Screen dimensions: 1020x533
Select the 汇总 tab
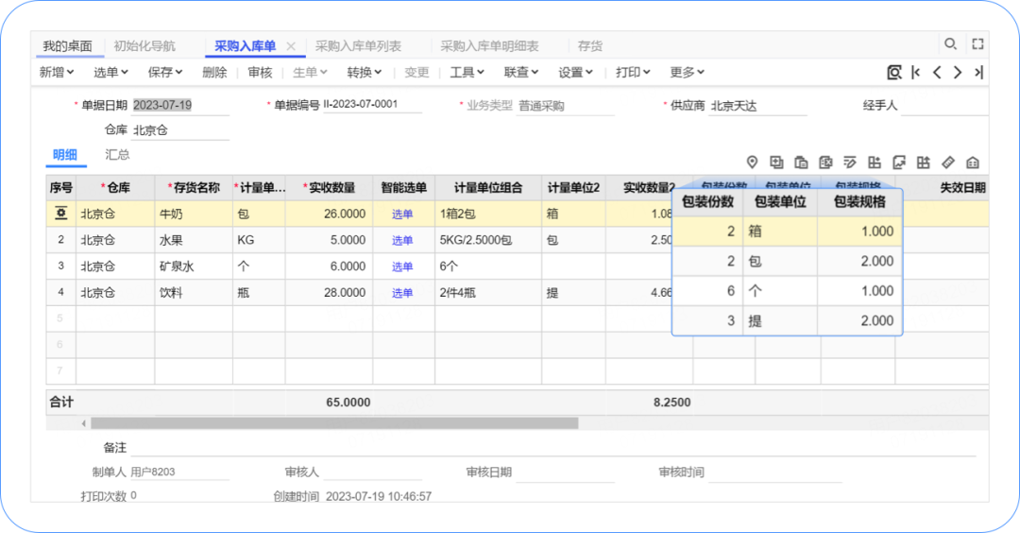[117, 155]
